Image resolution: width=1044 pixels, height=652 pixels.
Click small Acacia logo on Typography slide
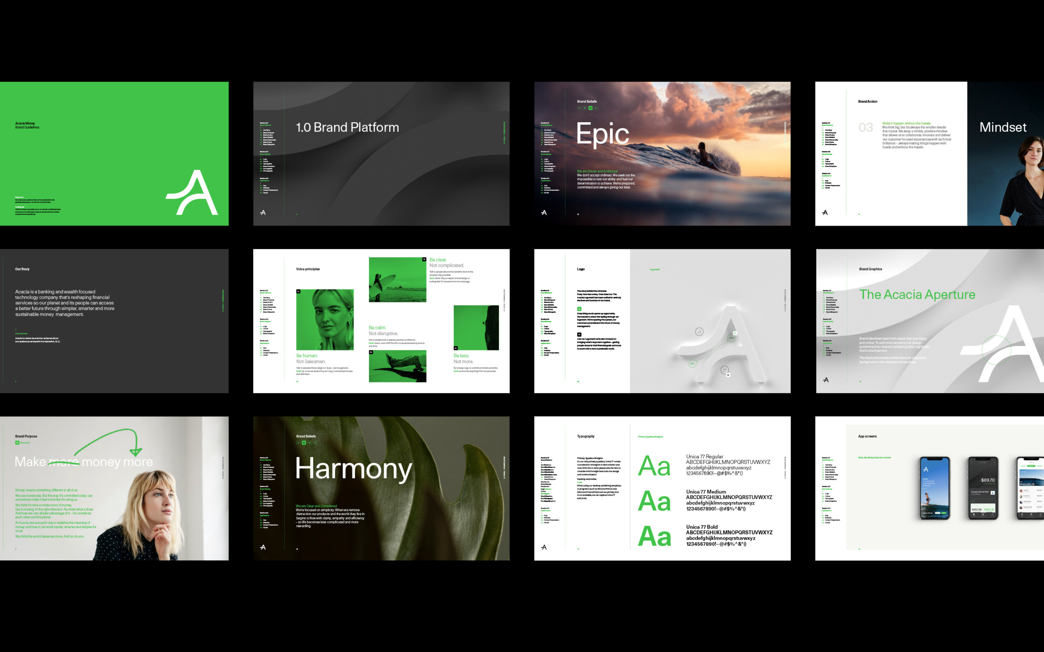[x=544, y=547]
